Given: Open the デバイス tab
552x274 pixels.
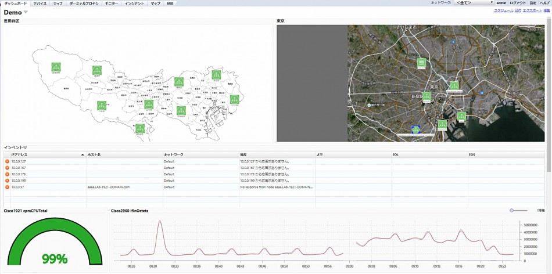Looking at the screenshot, I should pyautogui.click(x=39, y=3).
